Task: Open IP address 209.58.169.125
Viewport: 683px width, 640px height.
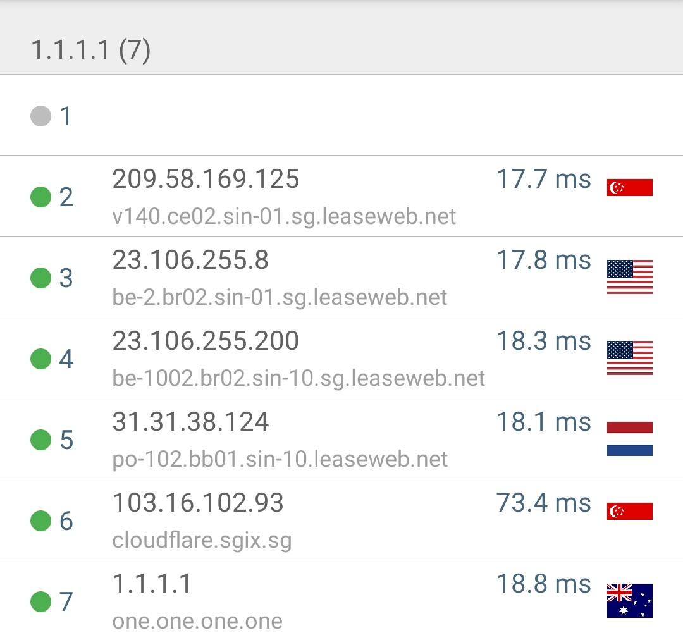Action: [206, 179]
